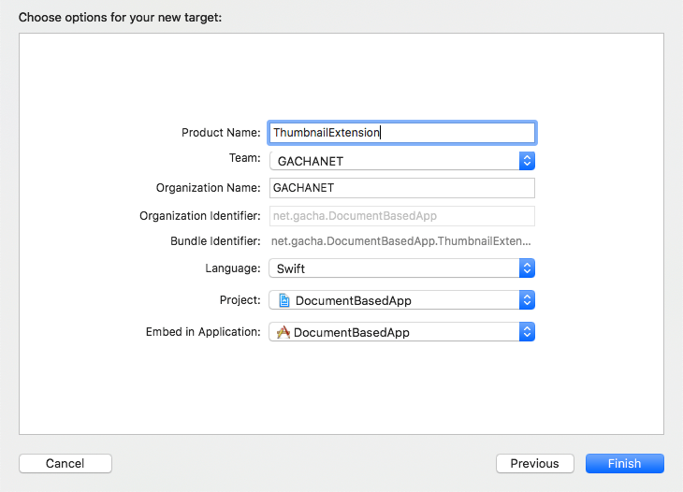
Task: Click the disabled Organization Identifier field
Action: coord(402,216)
